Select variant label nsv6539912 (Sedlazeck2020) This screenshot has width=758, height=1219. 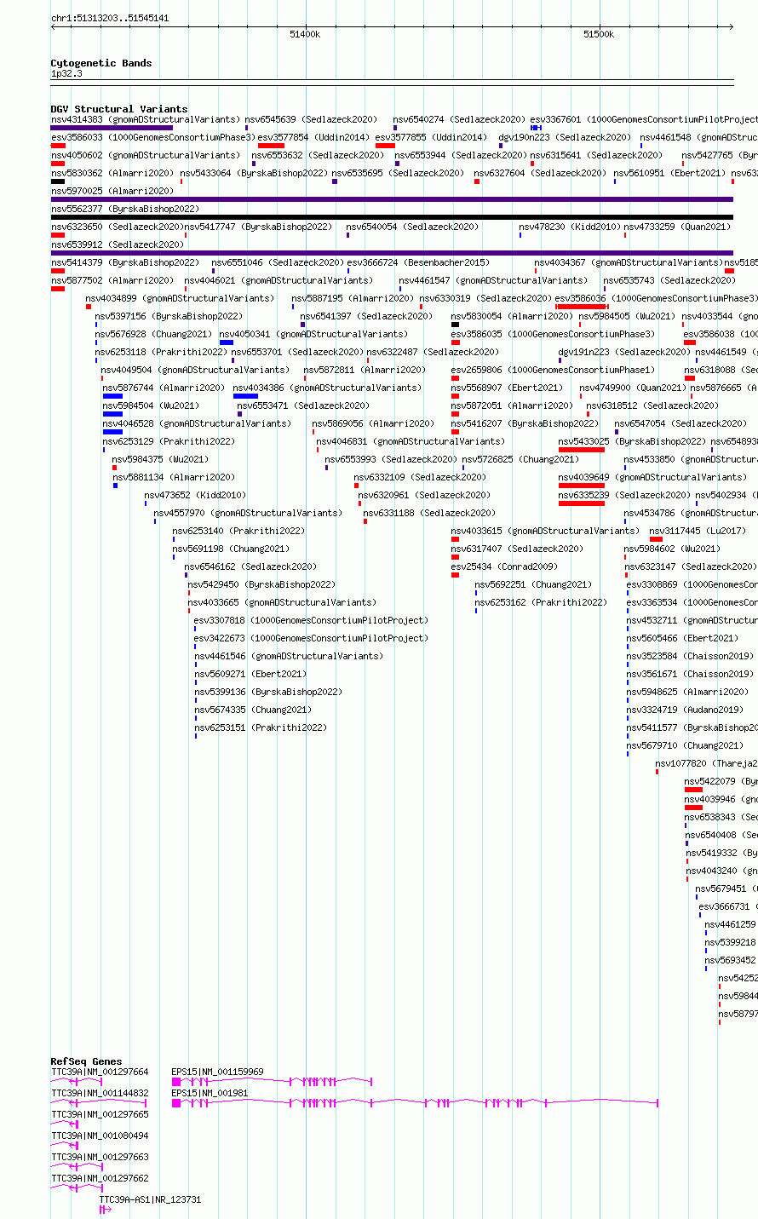pyautogui.click(x=117, y=244)
